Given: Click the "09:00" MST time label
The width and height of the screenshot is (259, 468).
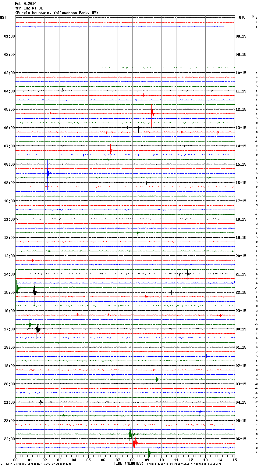Looking at the screenshot, I should (x=9, y=183).
